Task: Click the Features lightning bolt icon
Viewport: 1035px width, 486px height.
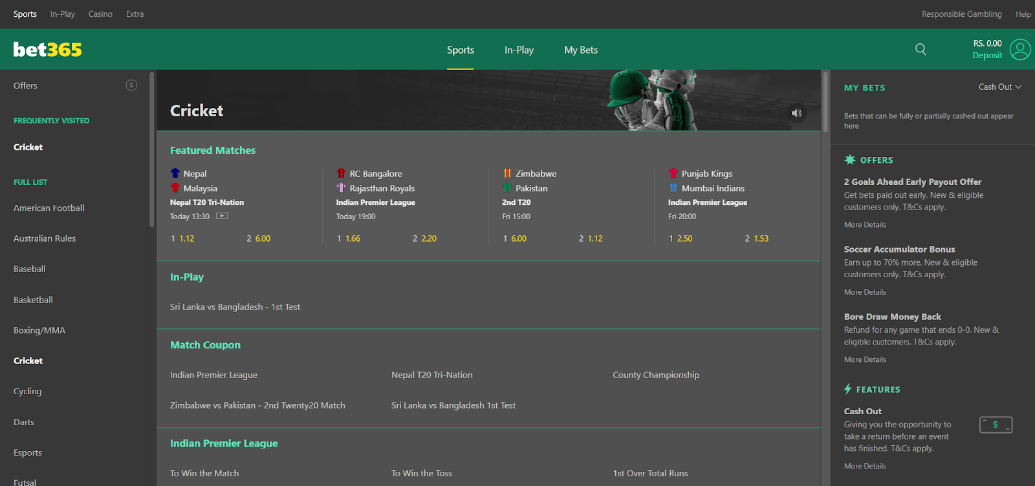Action: [x=848, y=389]
